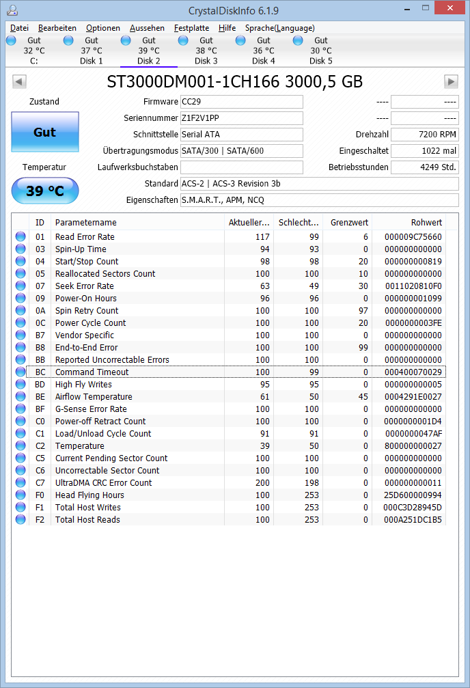
Task: Click the 39 °C temperature button
Action: click(45, 191)
